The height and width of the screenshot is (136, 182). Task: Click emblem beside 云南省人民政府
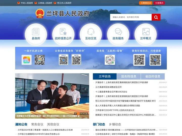pos(36,3)
